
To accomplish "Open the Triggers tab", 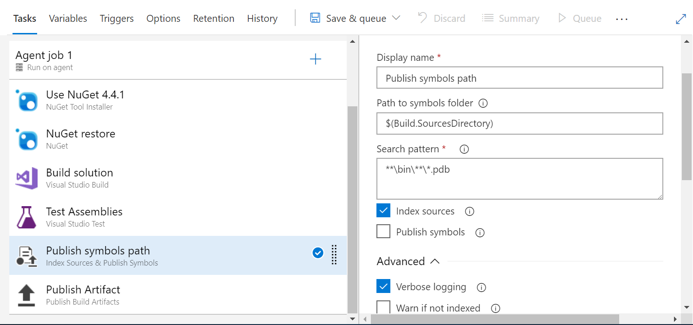I will (117, 19).
